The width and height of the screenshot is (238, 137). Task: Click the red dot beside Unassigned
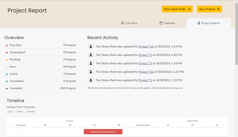point(7,52)
